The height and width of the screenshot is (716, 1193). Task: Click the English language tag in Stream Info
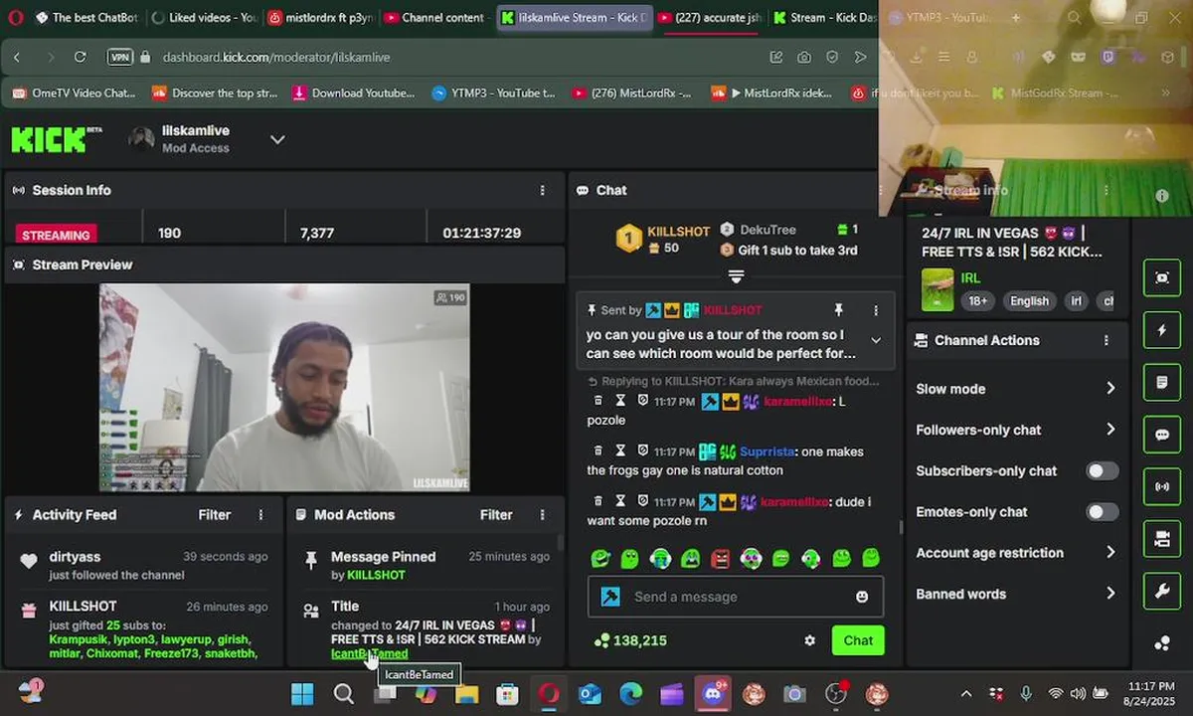tap(1029, 301)
